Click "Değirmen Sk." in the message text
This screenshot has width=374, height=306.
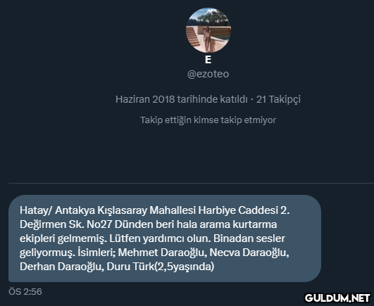point(51,224)
